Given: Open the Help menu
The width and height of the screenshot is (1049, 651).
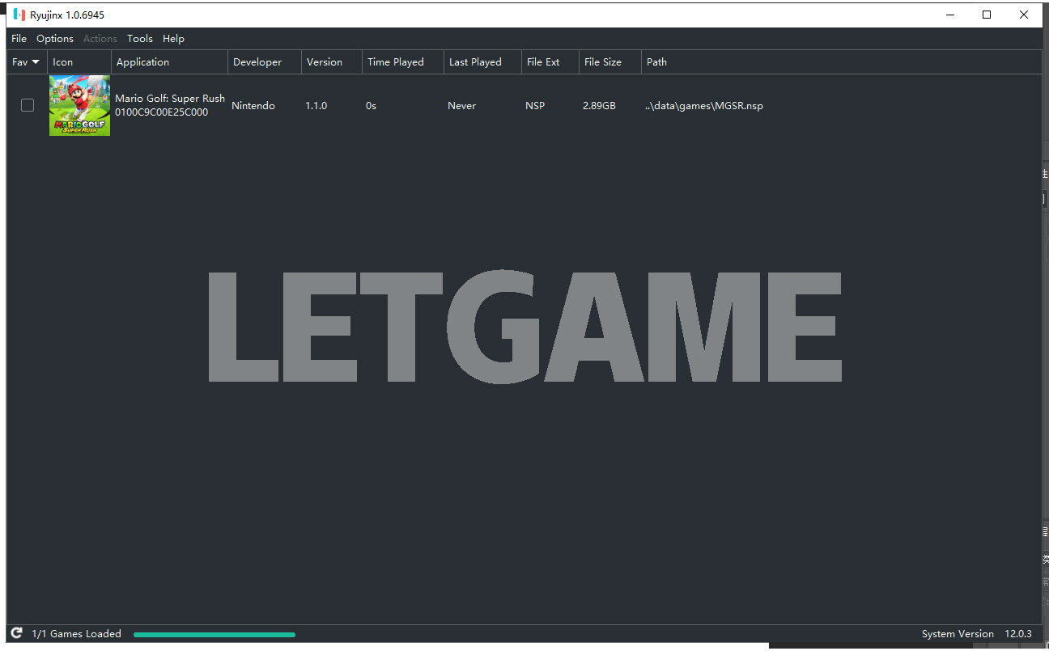Looking at the screenshot, I should point(173,38).
